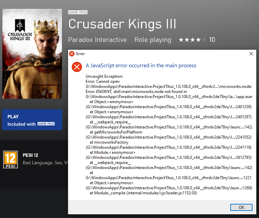Viewport: 259px width, 218px height.
Task: Click the ratings count '10'
Action: point(212,40)
